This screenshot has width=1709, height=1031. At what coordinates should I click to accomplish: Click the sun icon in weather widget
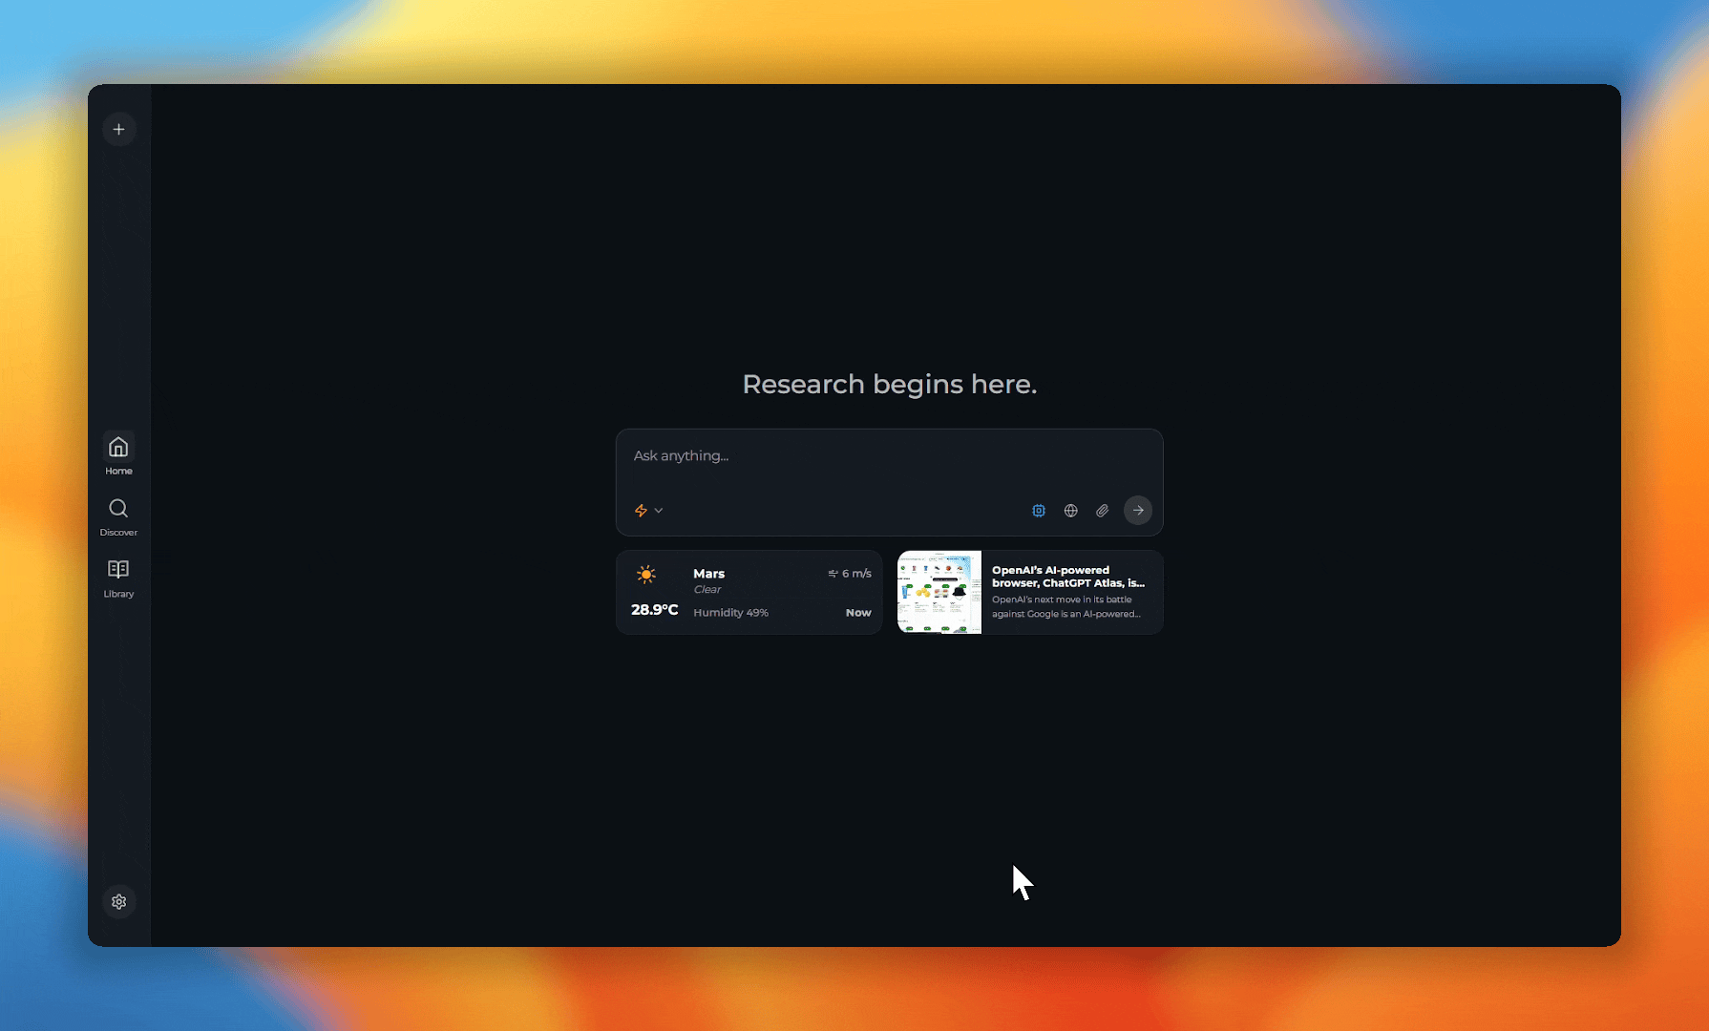point(646,575)
